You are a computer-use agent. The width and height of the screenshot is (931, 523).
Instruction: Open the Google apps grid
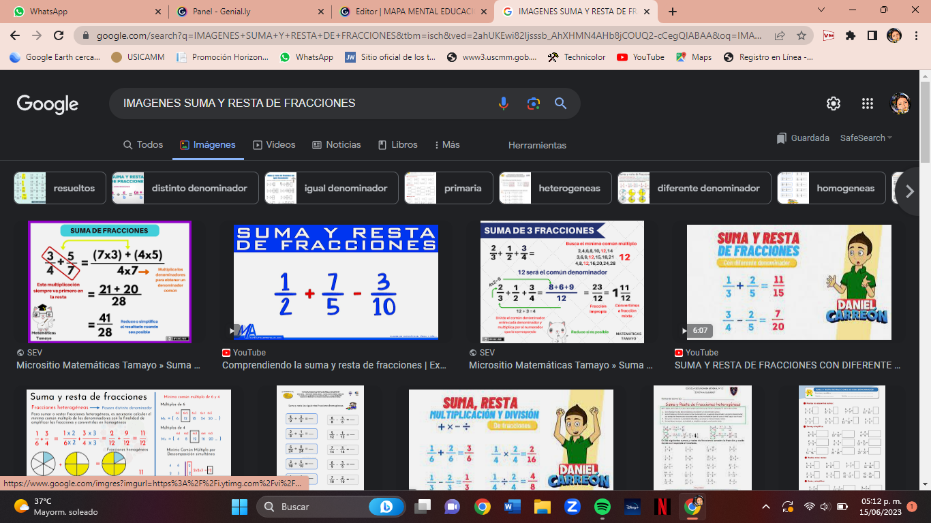click(x=867, y=104)
